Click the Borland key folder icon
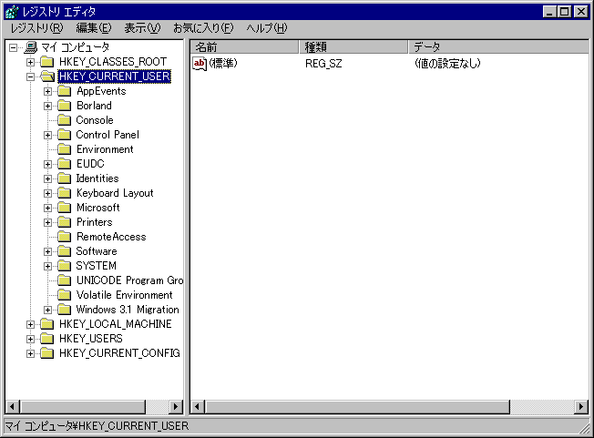 pos(64,106)
